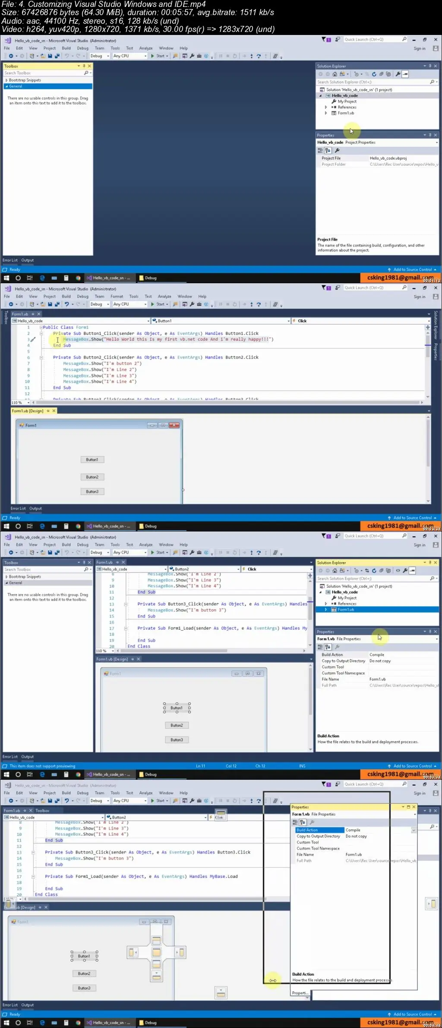Viewport: 442px width, 1028px height.
Task: Click right-edge docking guide icon in fourth frame
Action: coord(432,903)
